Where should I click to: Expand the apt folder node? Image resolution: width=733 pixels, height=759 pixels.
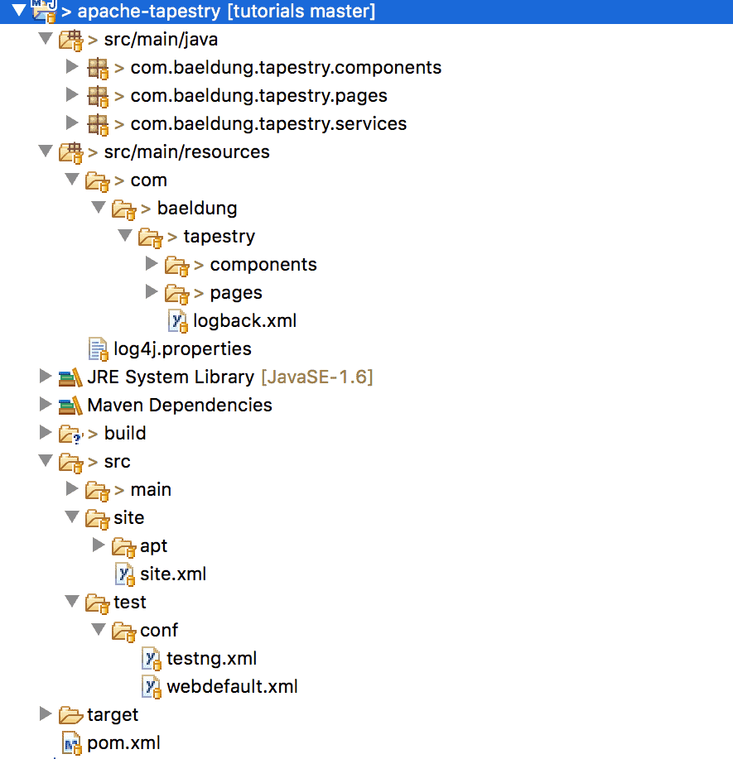99,545
